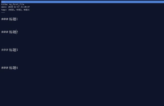
Task: Click the ### marks before 标题3
Action: point(5,50)
